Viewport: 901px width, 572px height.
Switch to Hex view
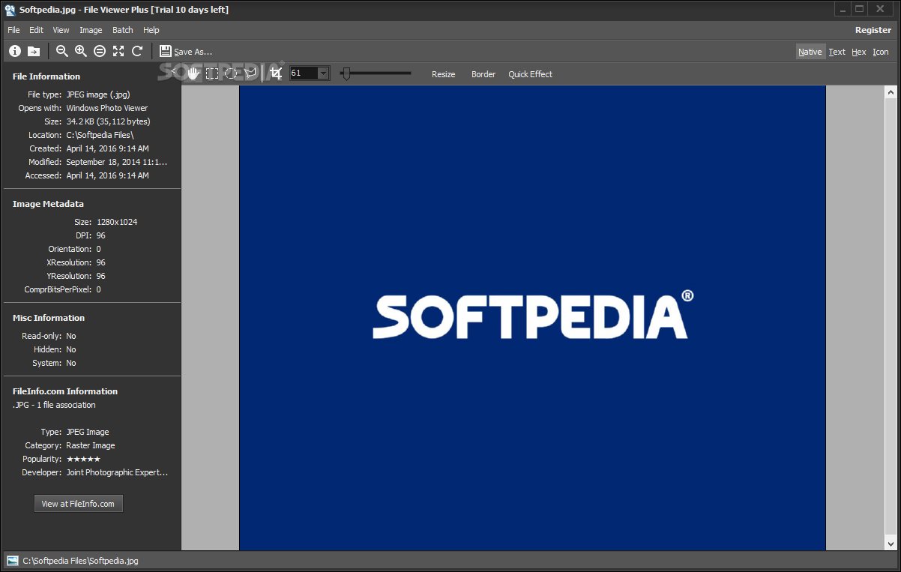[x=859, y=52]
